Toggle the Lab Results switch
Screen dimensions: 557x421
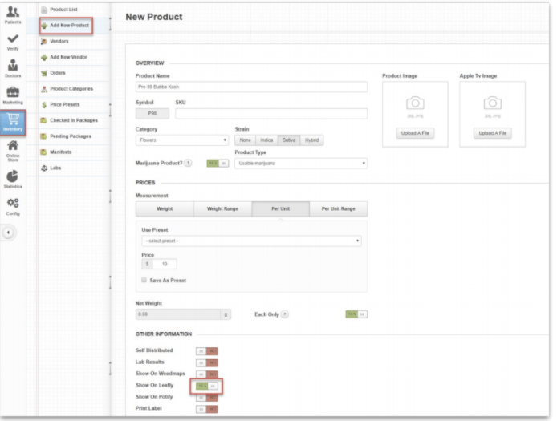[207, 362]
